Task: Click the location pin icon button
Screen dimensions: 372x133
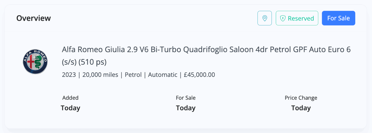Action: coord(265,18)
